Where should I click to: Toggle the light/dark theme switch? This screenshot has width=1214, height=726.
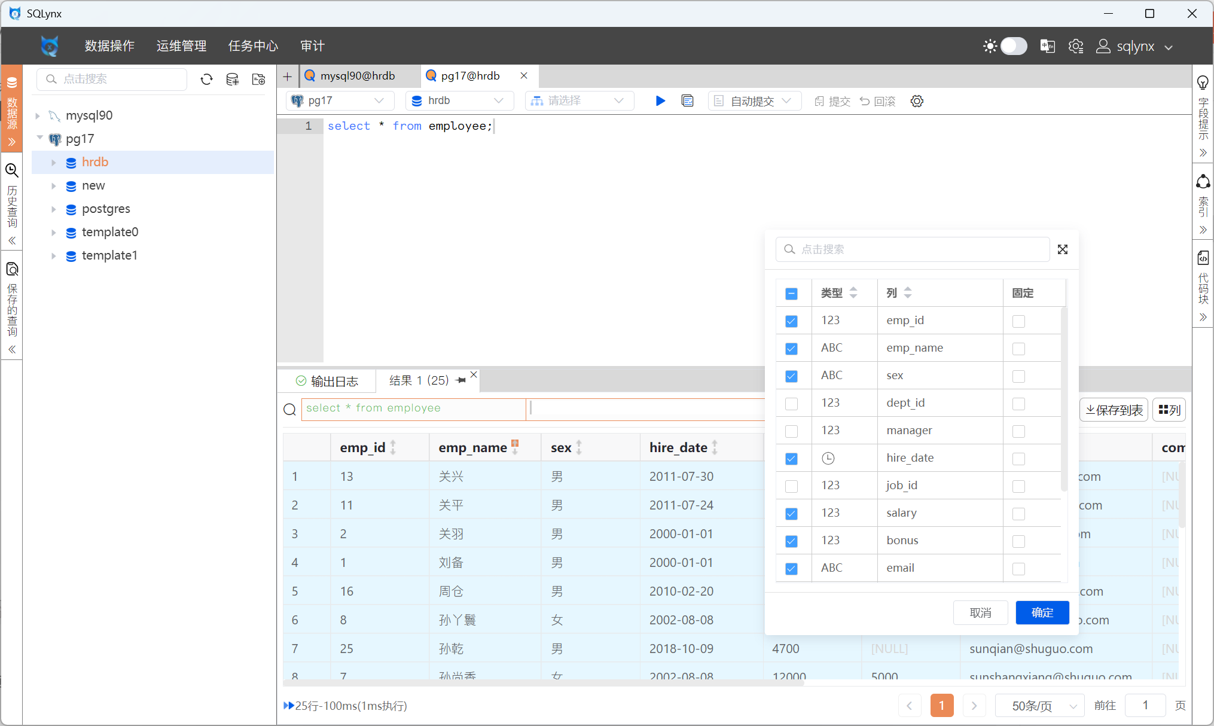[x=1013, y=46]
